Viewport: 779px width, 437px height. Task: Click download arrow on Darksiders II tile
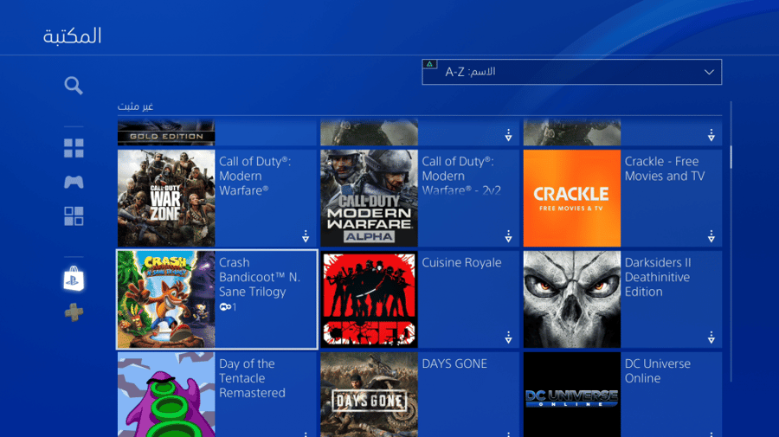tap(711, 337)
